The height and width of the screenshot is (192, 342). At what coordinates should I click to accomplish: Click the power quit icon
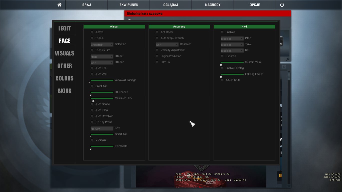tap(282, 5)
